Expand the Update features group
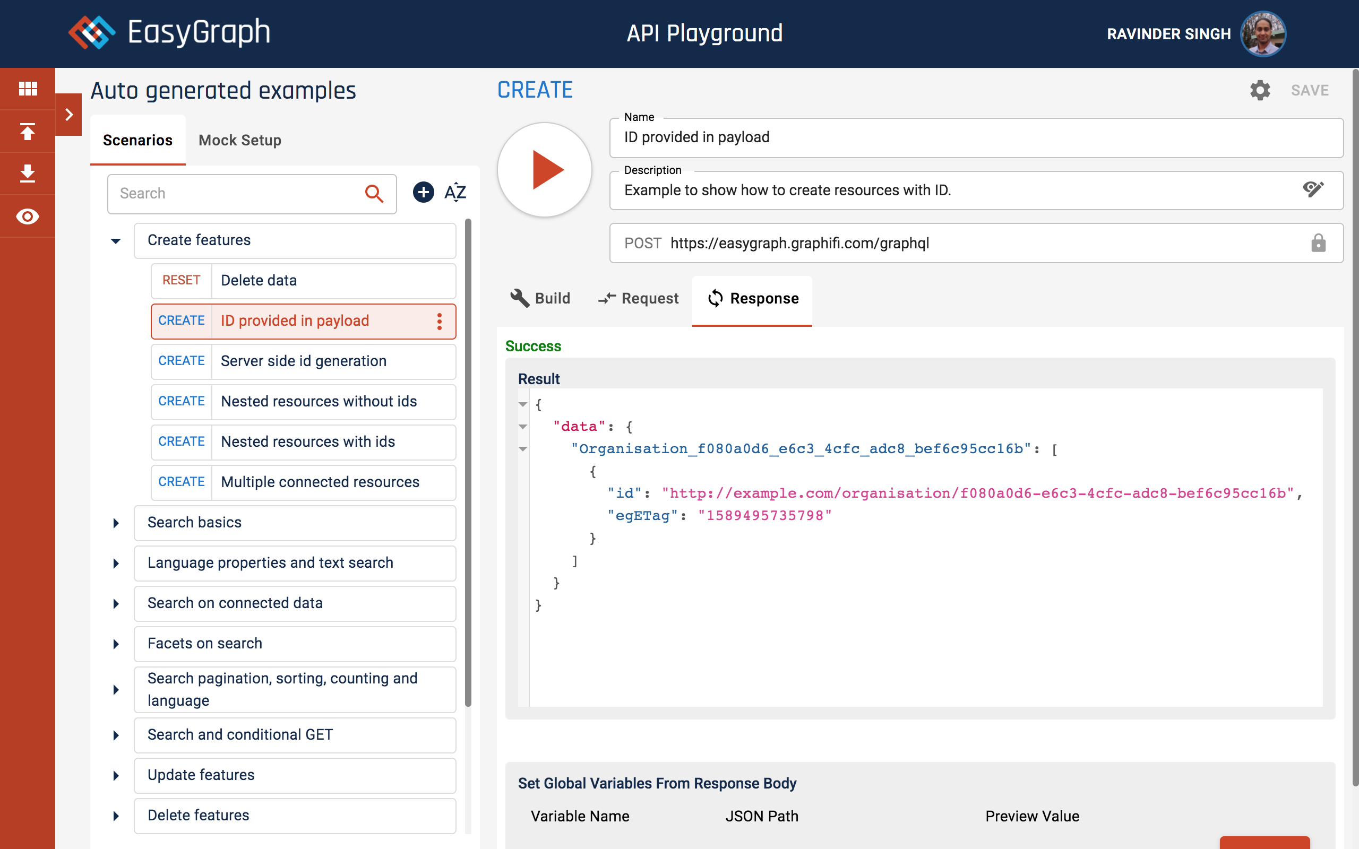Image resolution: width=1359 pixels, height=849 pixels. pyautogui.click(x=116, y=776)
